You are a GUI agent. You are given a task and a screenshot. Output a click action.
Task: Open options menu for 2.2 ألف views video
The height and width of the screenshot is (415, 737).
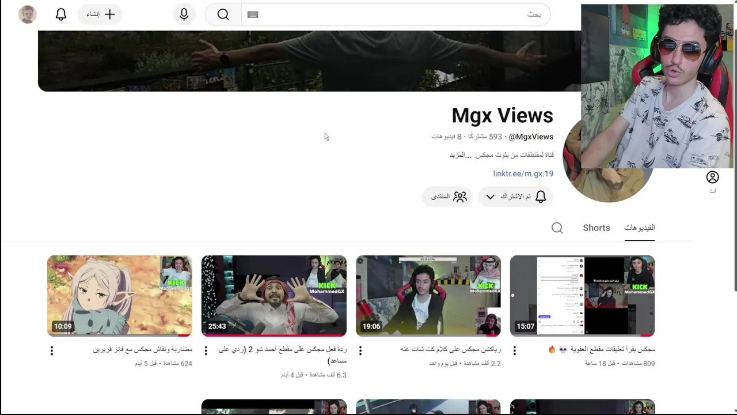click(x=360, y=350)
